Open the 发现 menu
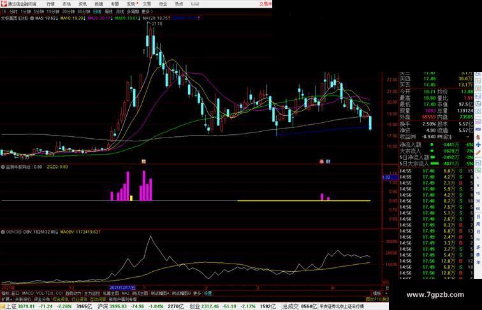Image resolution: width=482 pixels, height=310 pixels. point(131,4)
